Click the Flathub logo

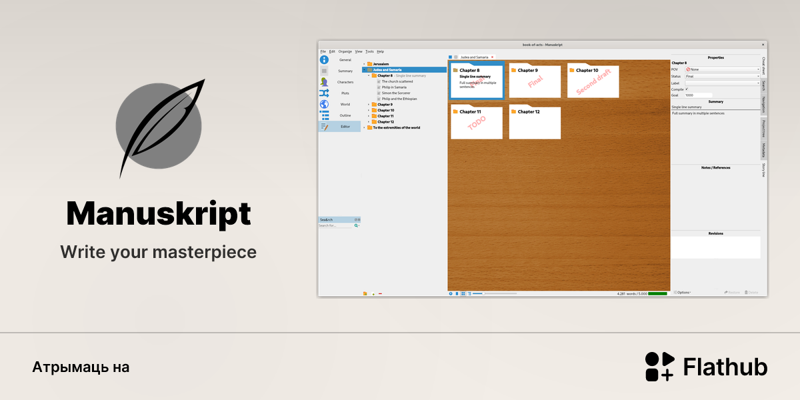pos(706,367)
